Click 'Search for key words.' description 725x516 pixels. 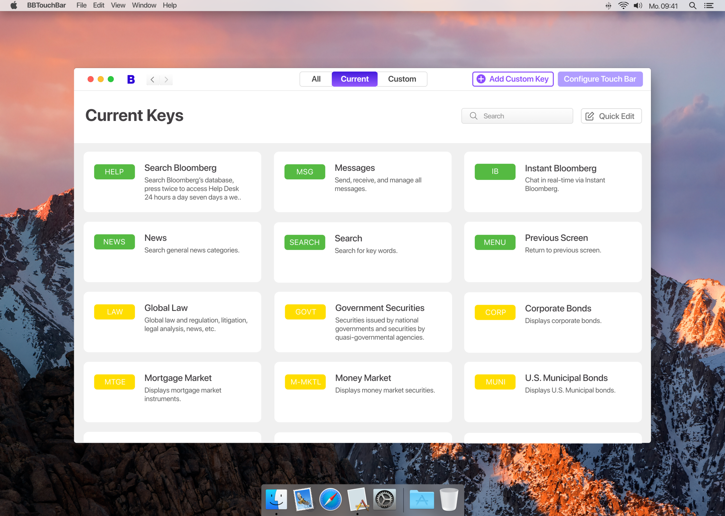tap(366, 251)
